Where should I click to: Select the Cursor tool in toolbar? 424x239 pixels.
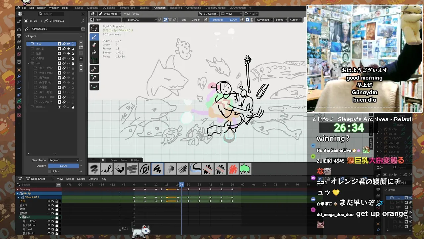(x=94, y=29)
